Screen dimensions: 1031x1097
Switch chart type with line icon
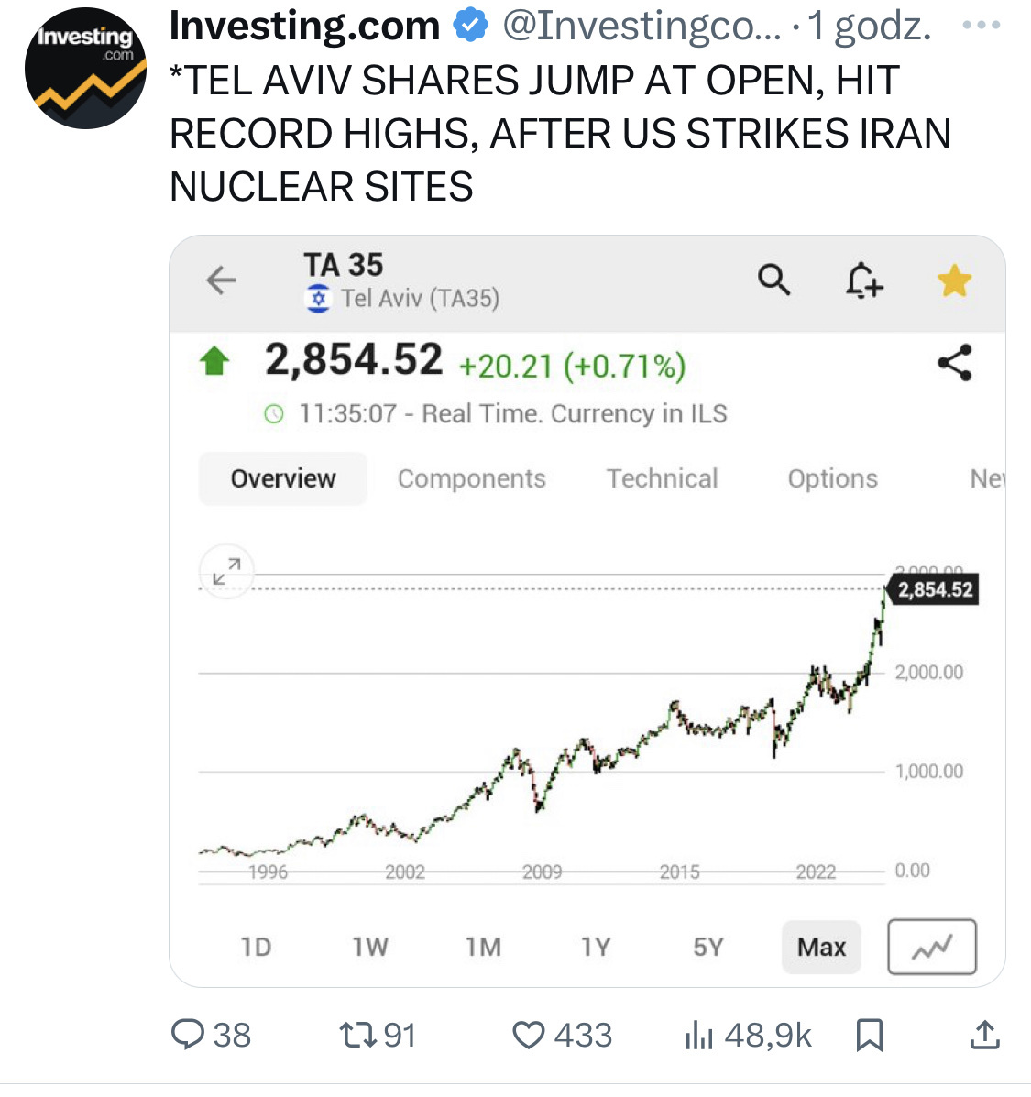[x=931, y=947]
